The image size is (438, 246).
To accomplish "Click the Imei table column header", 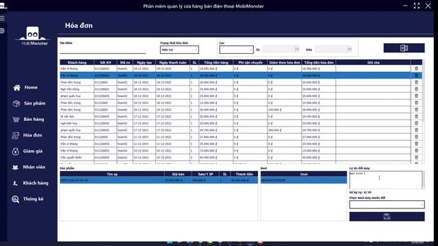I will 304,174.
